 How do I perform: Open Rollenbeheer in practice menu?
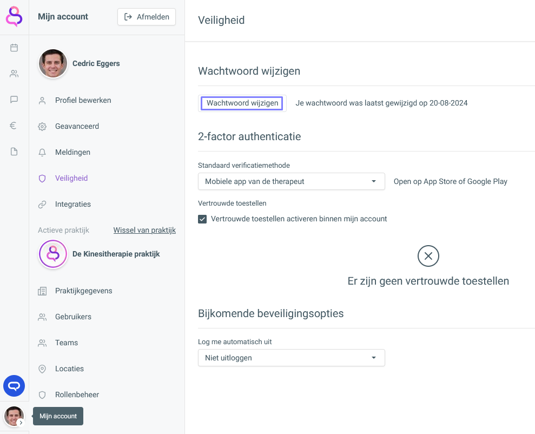77,394
